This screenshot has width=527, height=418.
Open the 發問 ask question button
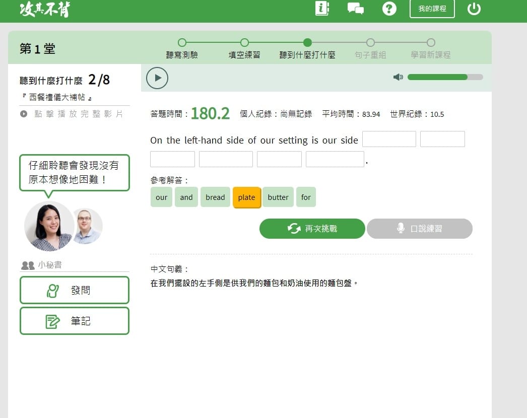coord(75,290)
